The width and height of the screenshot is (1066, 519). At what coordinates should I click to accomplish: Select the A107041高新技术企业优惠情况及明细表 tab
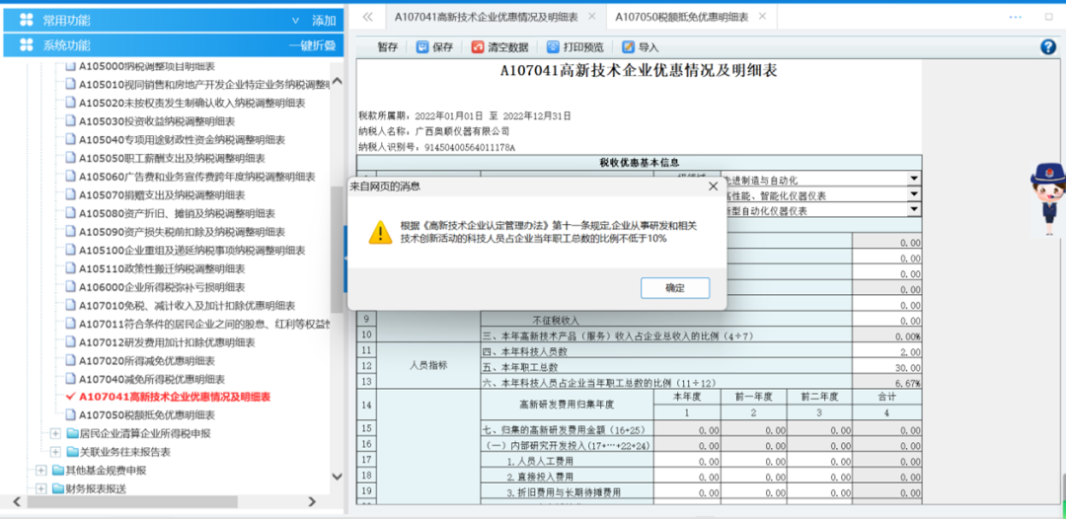click(486, 17)
